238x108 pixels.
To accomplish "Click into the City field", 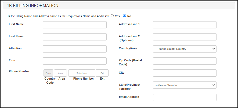I will pos(185,73).
